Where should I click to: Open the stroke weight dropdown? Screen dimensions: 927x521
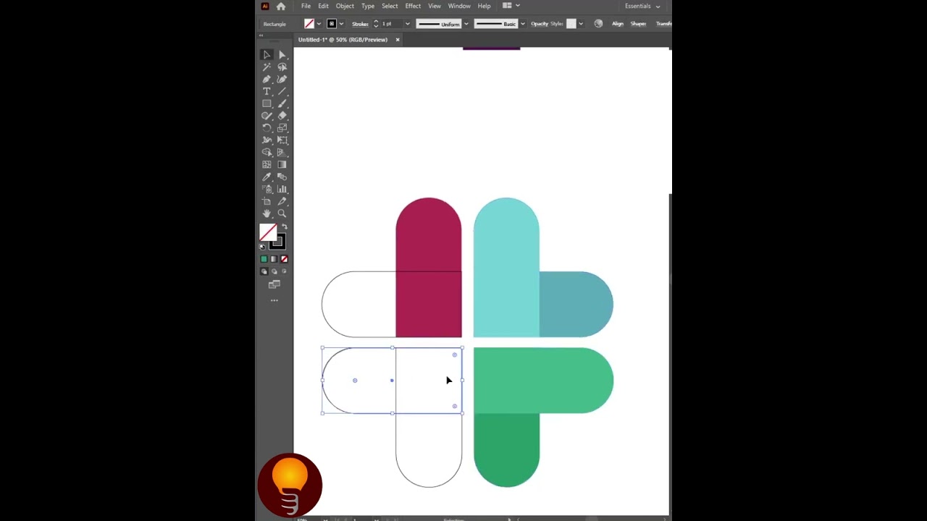coord(407,24)
